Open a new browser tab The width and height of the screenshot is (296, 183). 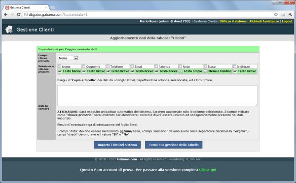click(53, 8)
